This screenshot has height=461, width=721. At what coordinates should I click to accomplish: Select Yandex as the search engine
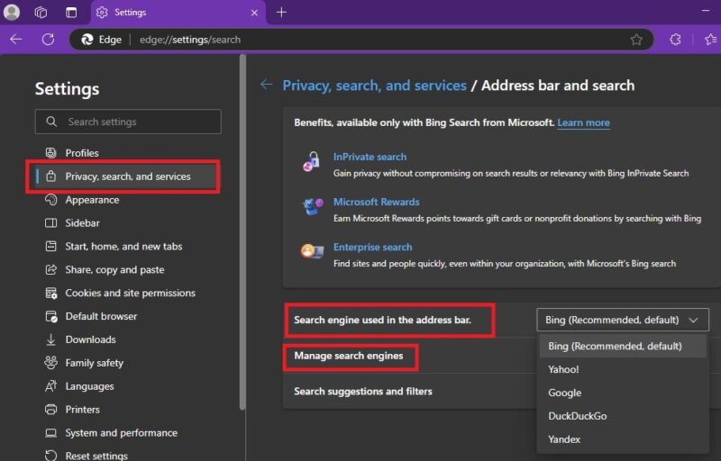point(623,439)
